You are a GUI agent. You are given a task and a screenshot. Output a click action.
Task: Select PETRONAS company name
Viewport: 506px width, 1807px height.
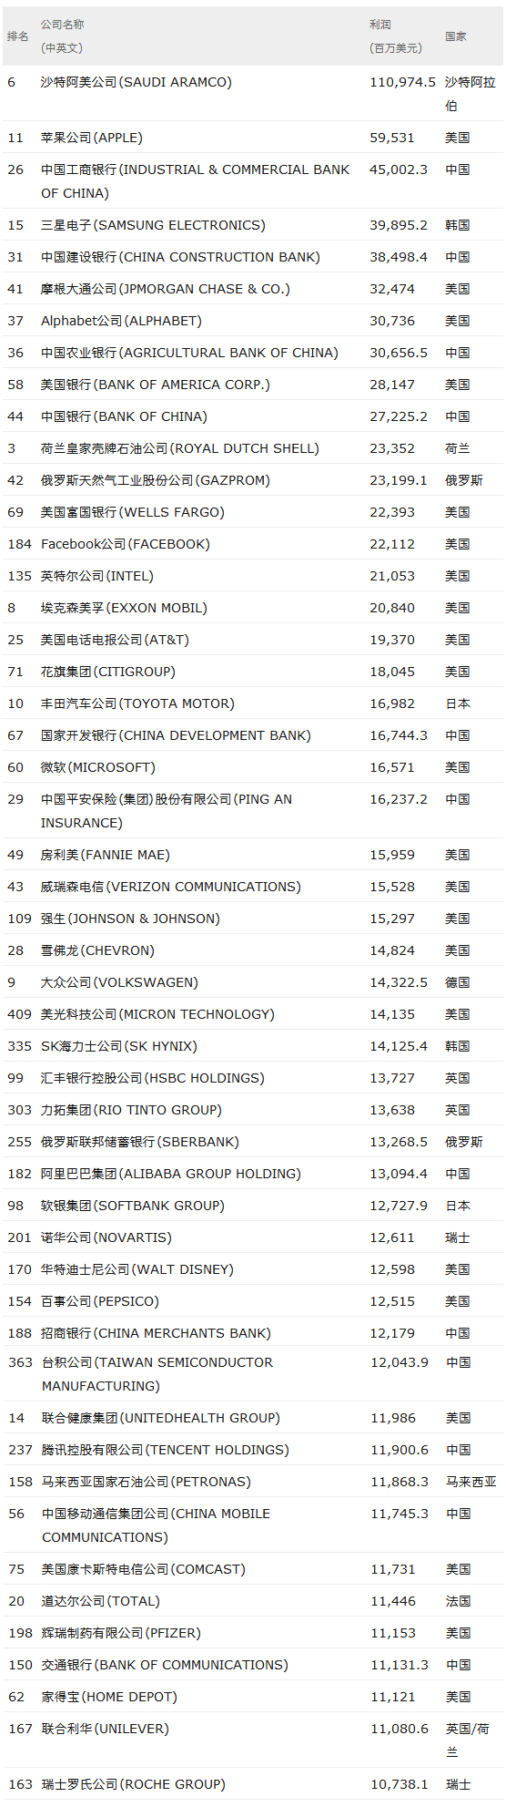click(147, 1482)
